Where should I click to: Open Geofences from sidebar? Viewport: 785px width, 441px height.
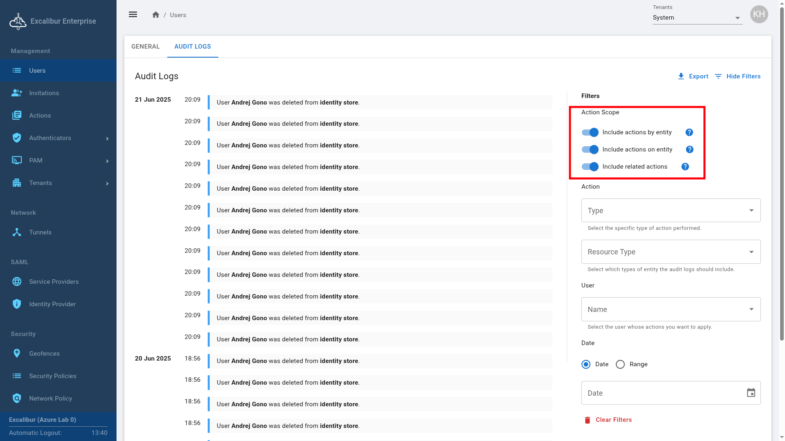(x=44, y=354)
